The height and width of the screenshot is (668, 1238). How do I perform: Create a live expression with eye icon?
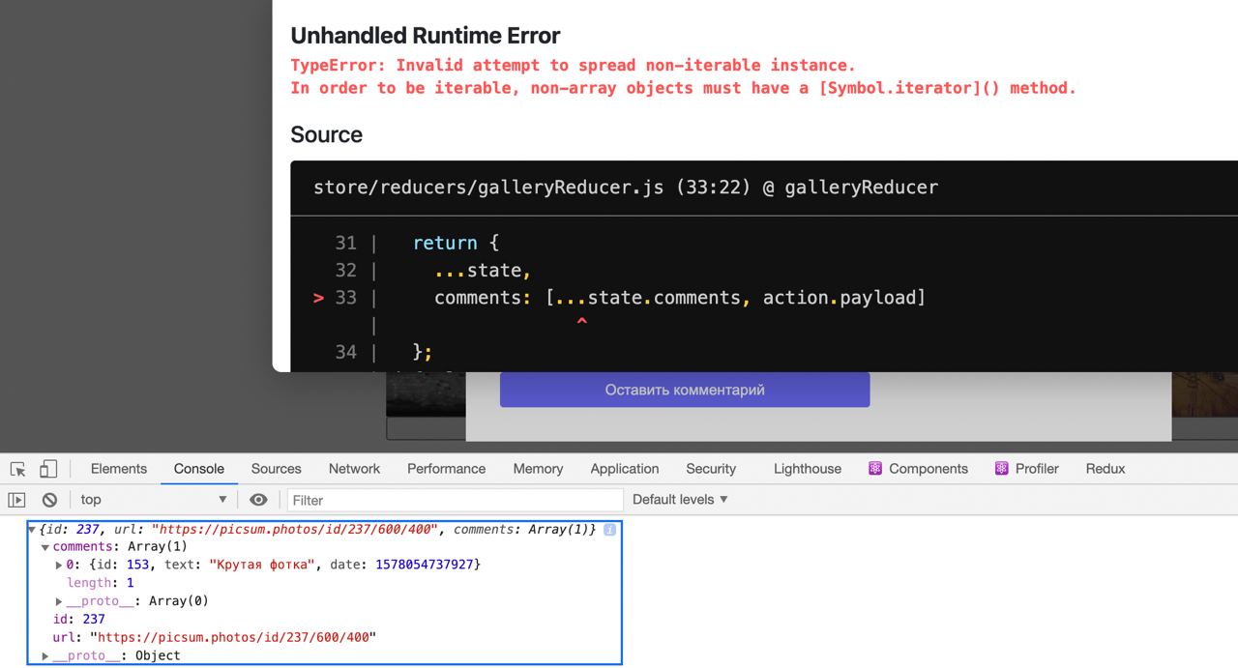point(258,500)
